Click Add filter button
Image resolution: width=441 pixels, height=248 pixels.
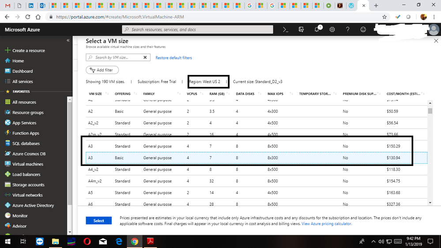102,70
